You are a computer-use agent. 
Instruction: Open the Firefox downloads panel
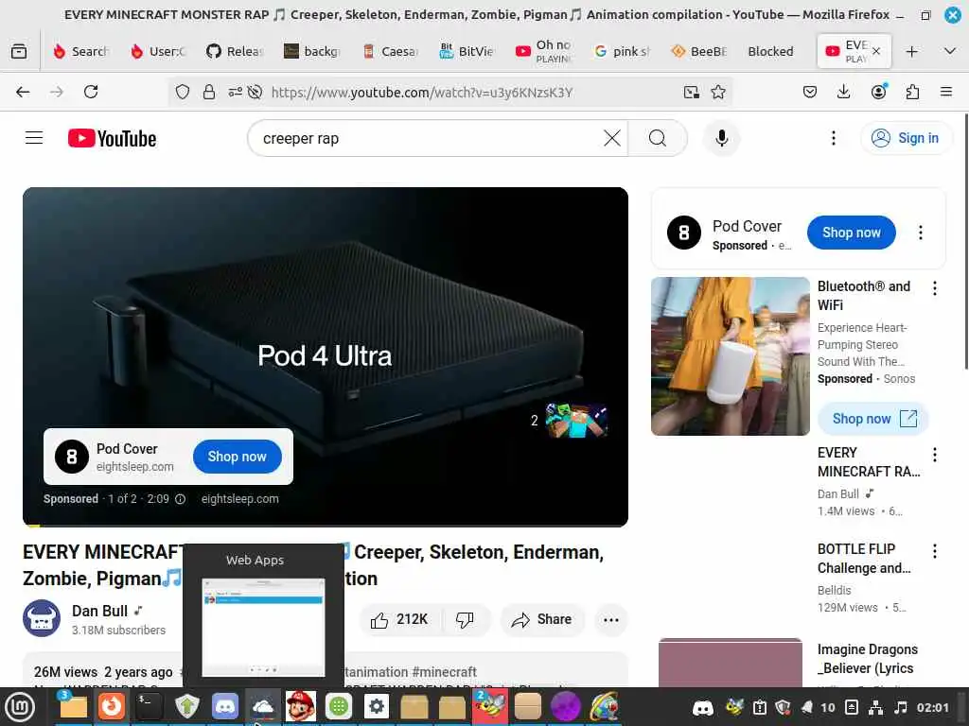tap(843, 92)
